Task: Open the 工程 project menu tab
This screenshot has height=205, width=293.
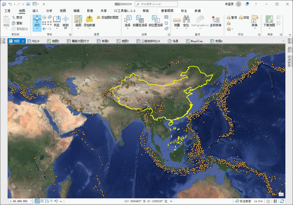Action: coord(8,11)
